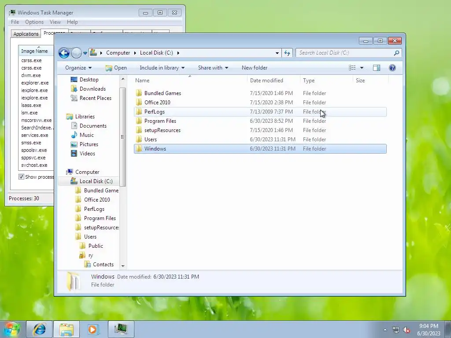Select setupResources folder icon in file list
This screenshot has height=338, width=451.
(139, 130)
